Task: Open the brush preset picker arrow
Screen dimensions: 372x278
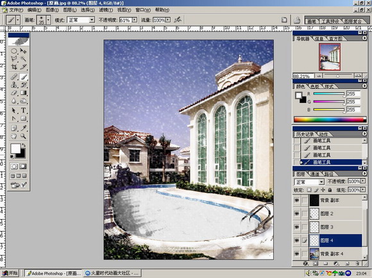Action: (x=48, y=20)
